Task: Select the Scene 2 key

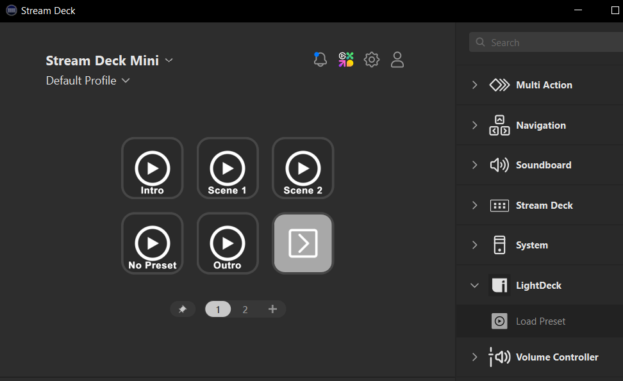Action: tap(303, 168)
